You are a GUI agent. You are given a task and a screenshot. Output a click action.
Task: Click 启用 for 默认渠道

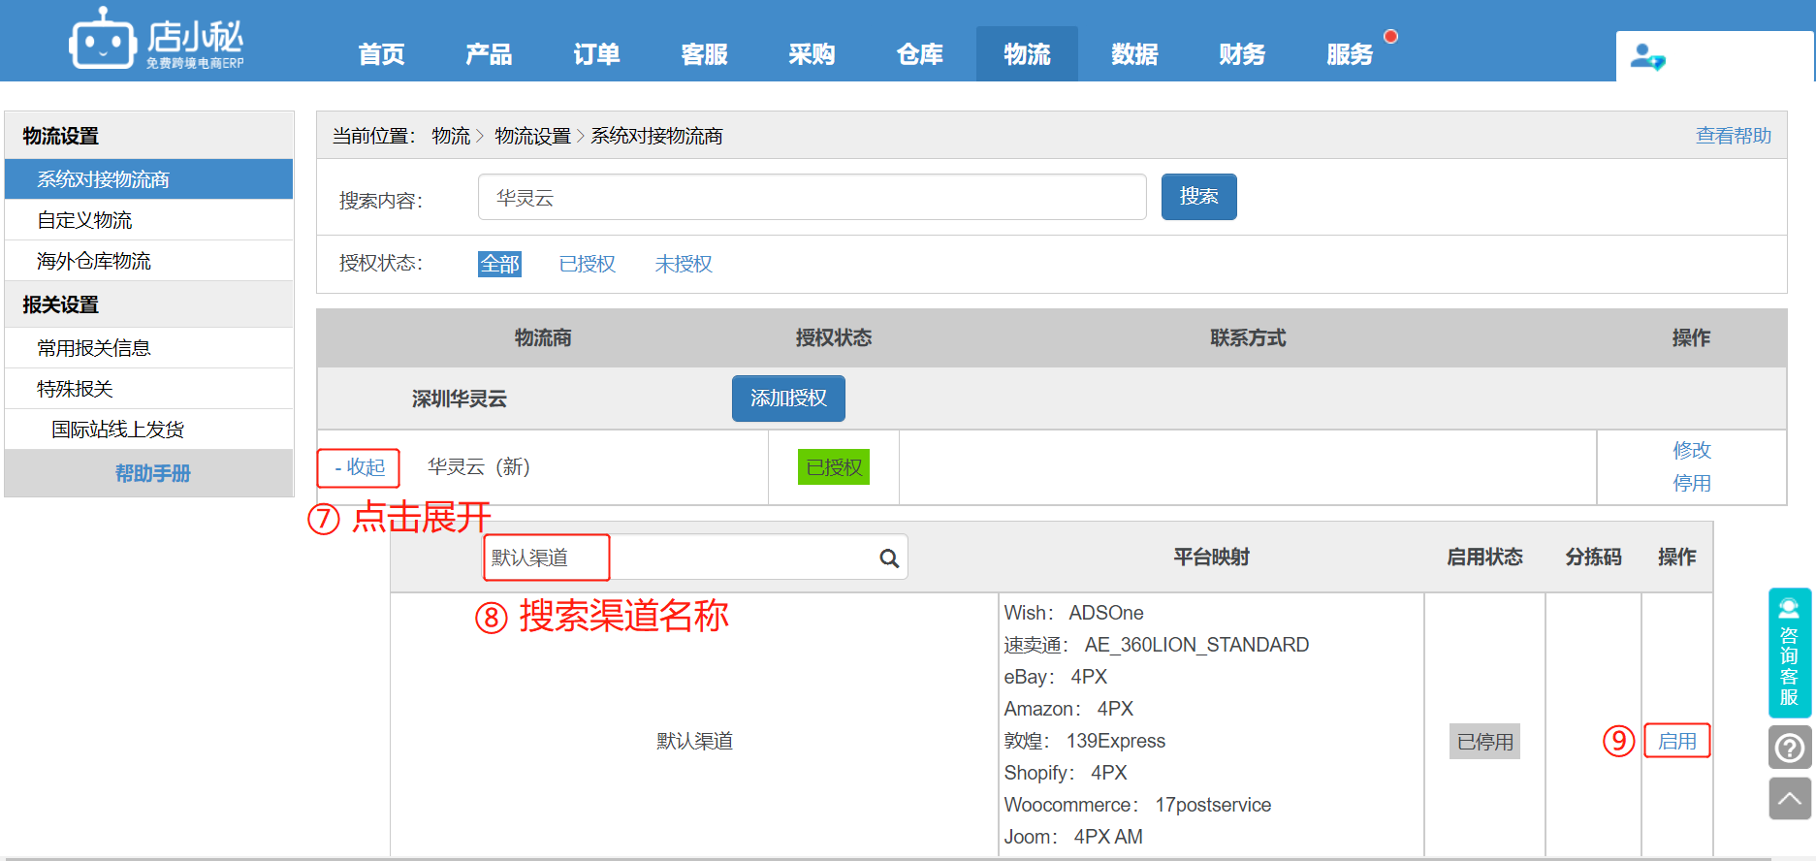tap(1676, 742)
